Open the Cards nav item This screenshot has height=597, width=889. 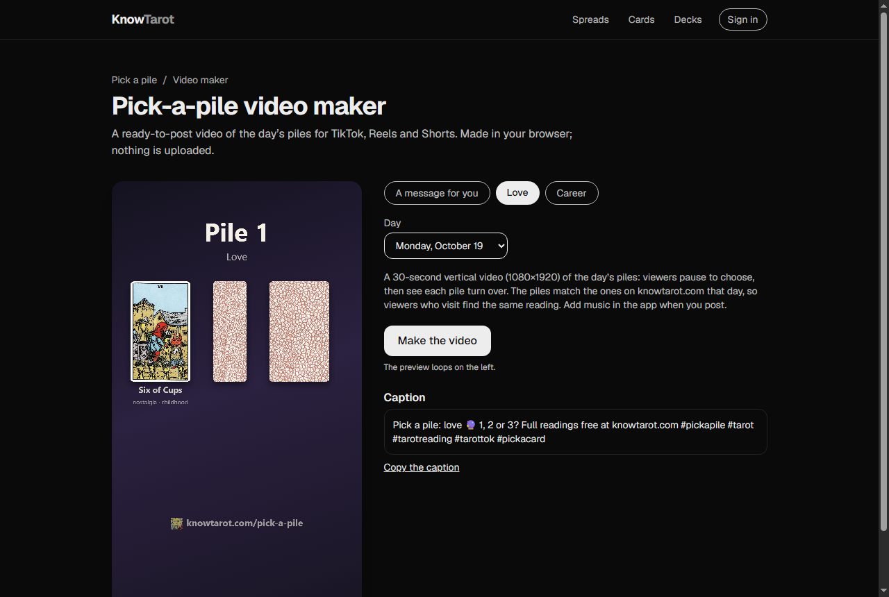tap(641, 19)
